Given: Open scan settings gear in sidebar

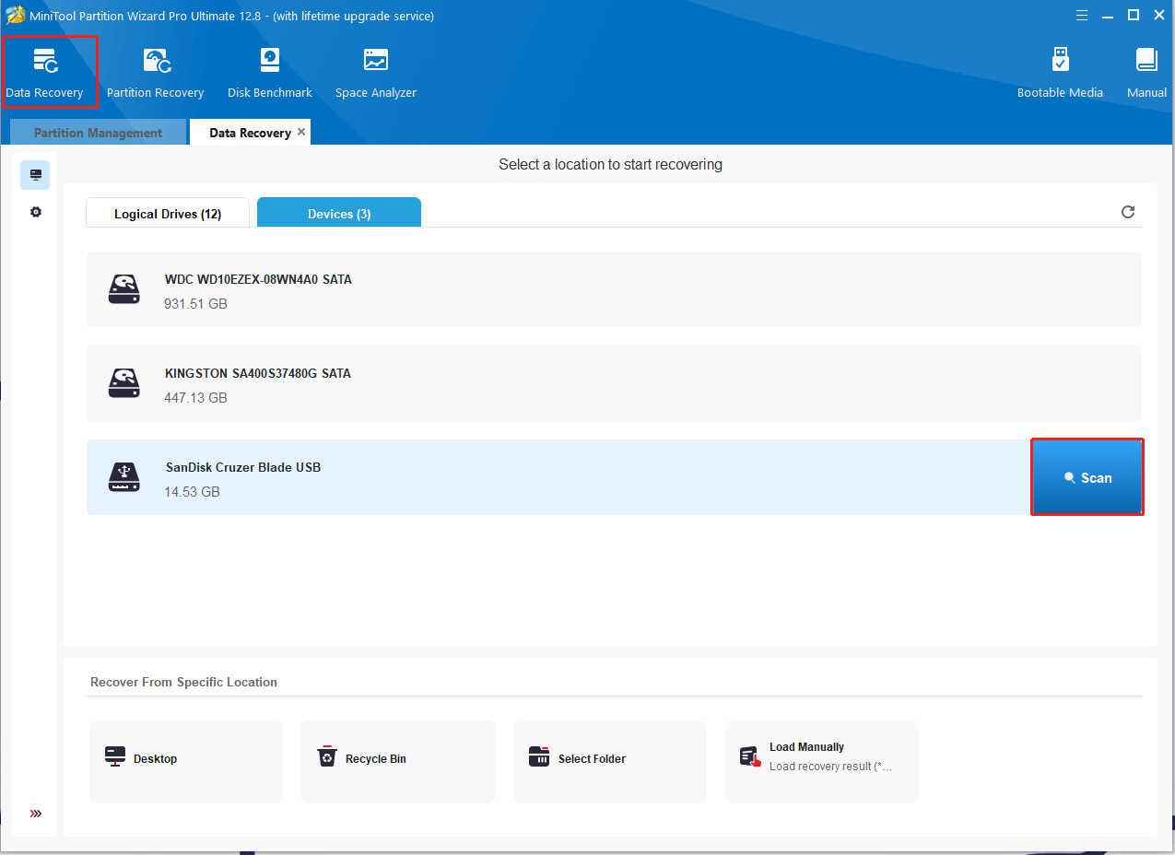Looking at the screenshot, I should (x=36, y=212).
